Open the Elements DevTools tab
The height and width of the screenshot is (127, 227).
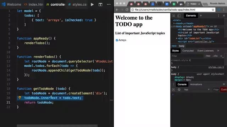pyautogui.click(x=191, y=16)
